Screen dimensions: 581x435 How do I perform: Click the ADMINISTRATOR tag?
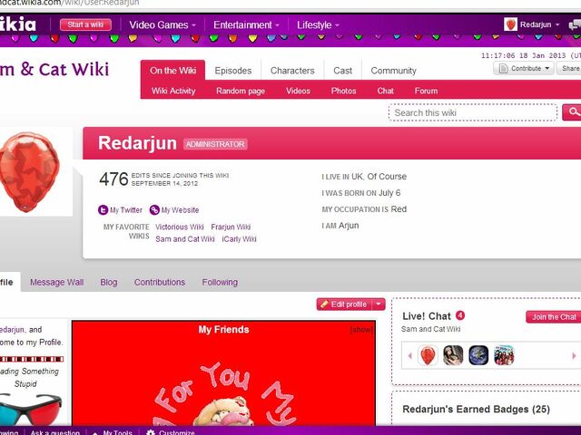point(215,144)
